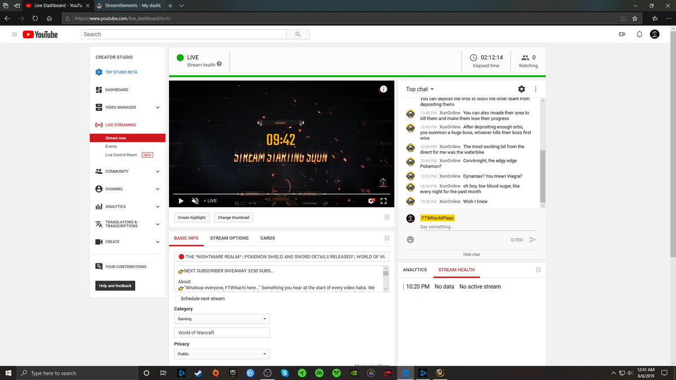Image resolution: width=676 pixels, height=380 pixels.
Task: Open the YouTube hamburger guide menu
Action: click(15, 34)
